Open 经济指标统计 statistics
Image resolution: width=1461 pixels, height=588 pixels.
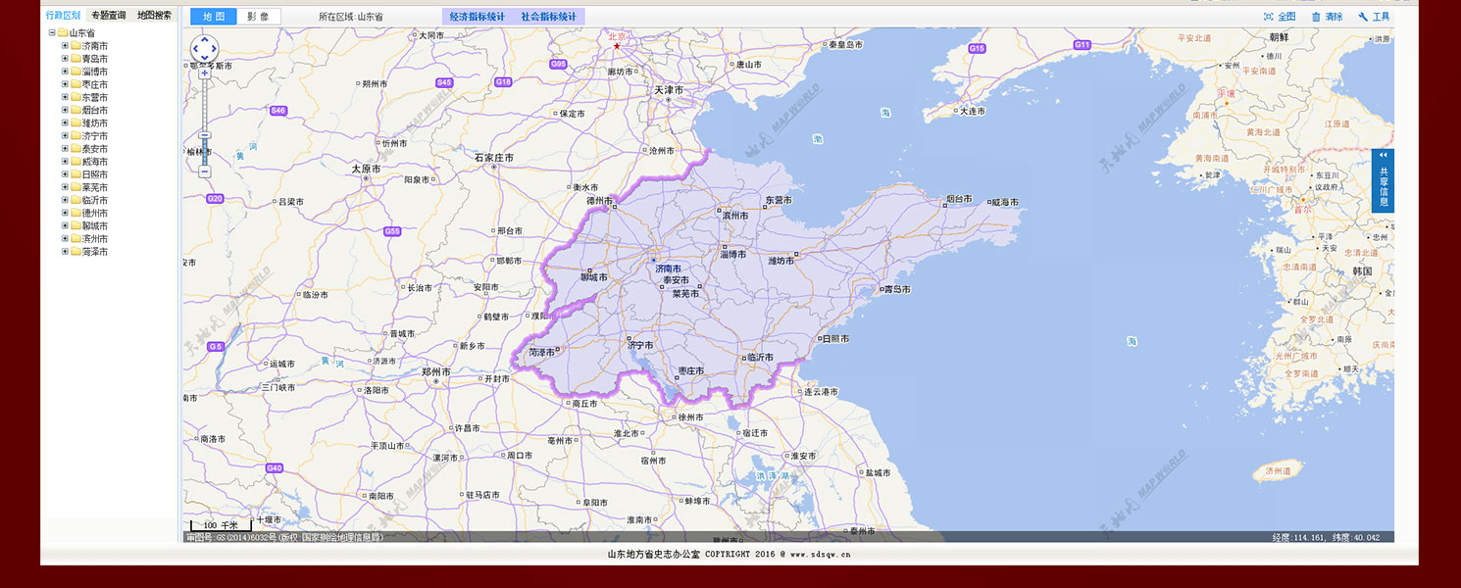tap(477, 17)
